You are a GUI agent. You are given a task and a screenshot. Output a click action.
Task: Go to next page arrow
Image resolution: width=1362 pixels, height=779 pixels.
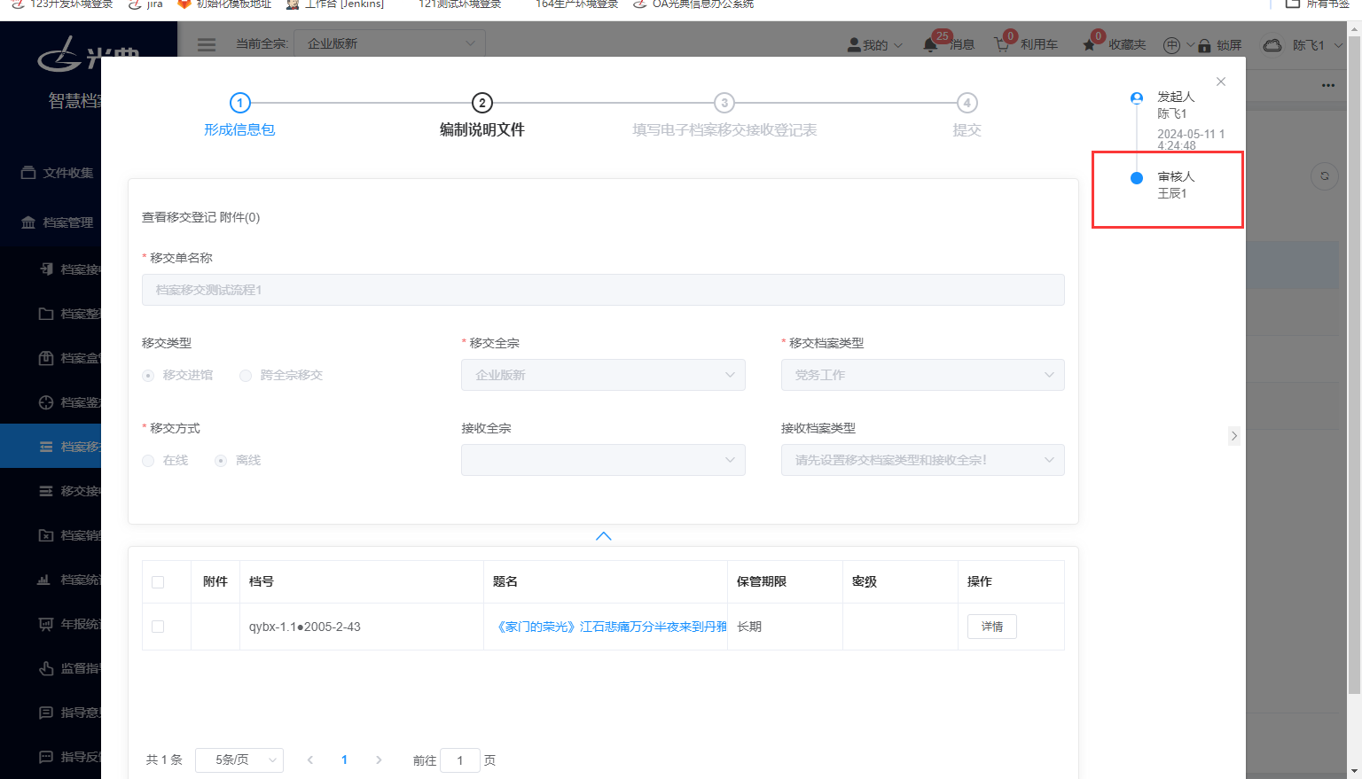379,760
